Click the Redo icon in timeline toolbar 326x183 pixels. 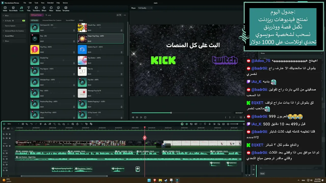tap(36, 124)
